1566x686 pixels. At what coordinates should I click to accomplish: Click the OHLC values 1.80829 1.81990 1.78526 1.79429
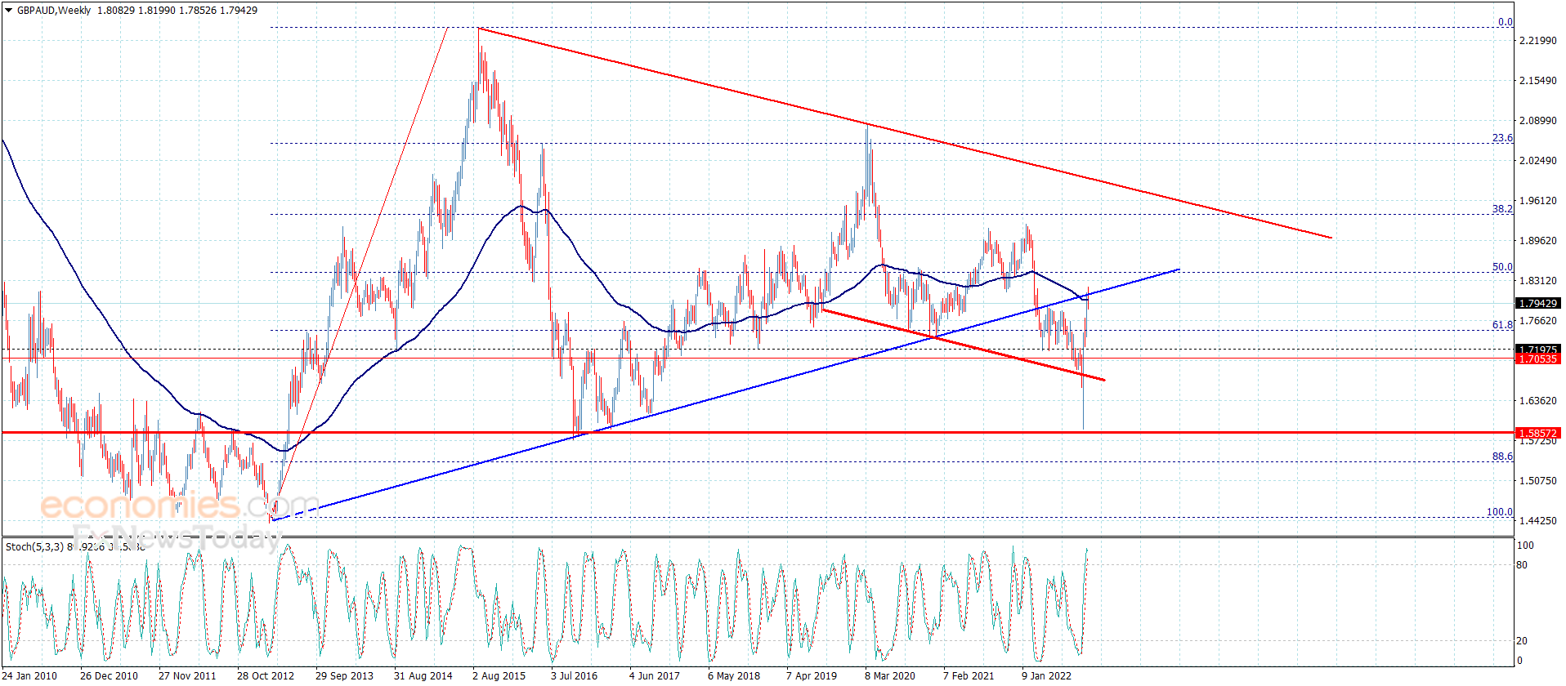point(177,11)
